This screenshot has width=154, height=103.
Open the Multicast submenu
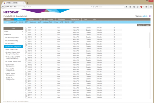[33, 22]
